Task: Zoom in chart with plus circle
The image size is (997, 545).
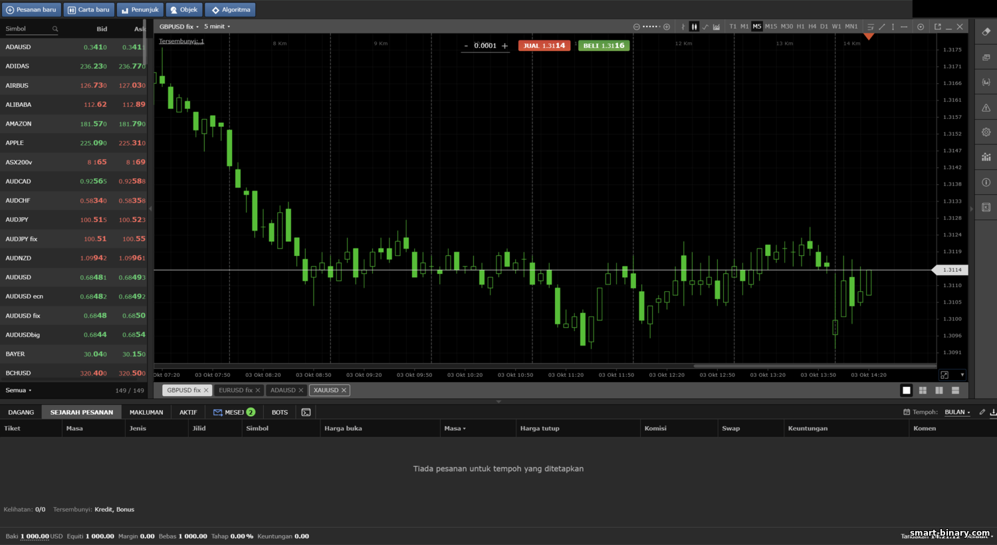Action: click(667, 27)
